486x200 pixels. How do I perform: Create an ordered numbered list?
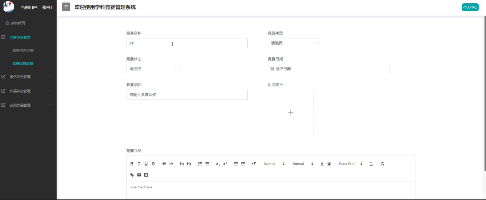(200, 164)
